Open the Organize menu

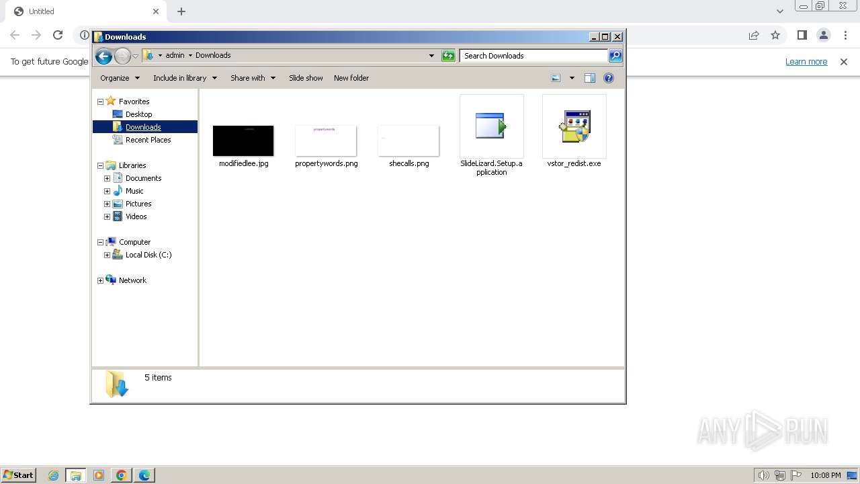click(x=120, y=78)
